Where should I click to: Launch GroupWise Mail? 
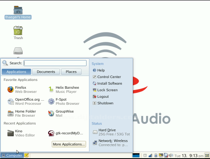pyautogui.click(x=61, y=113)
